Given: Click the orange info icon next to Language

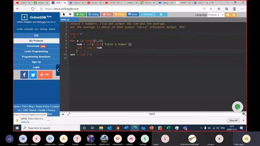Looking at the screenshot, I should (228, 15).
